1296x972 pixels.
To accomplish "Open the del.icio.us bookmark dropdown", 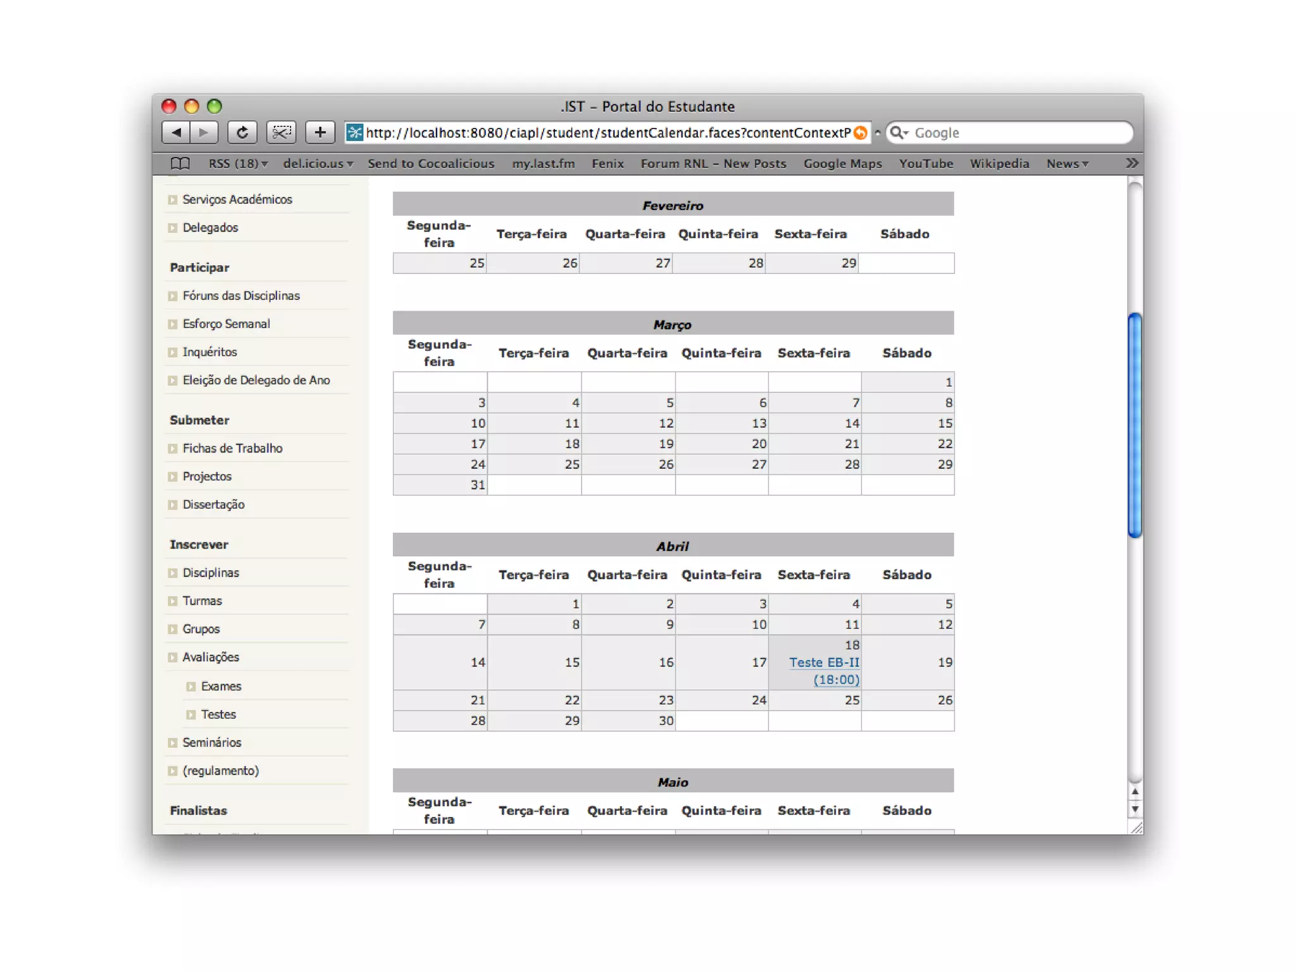I will (318, 163).
